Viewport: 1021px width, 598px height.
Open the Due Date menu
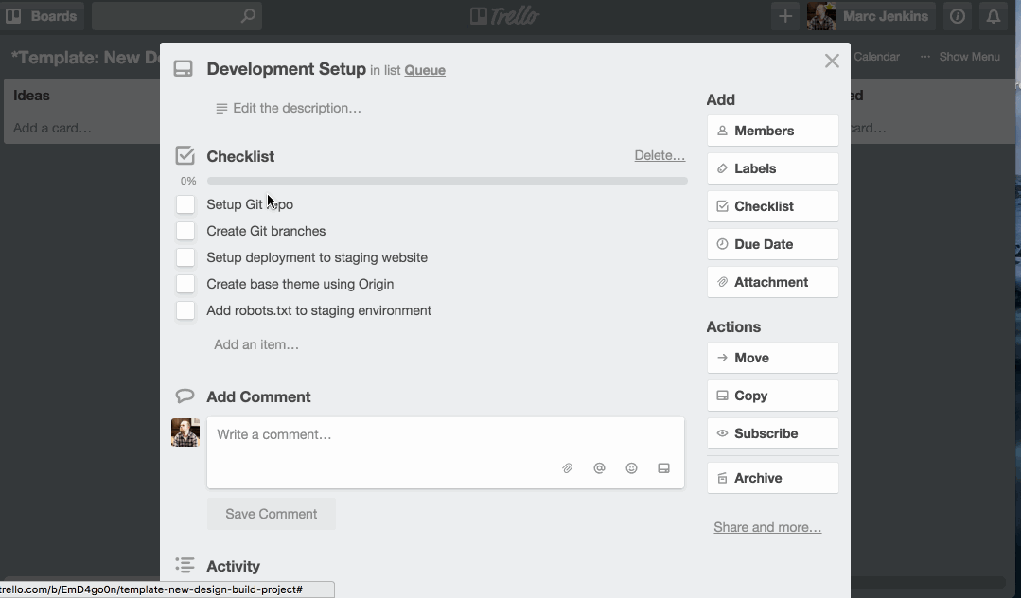pos(772,244)
